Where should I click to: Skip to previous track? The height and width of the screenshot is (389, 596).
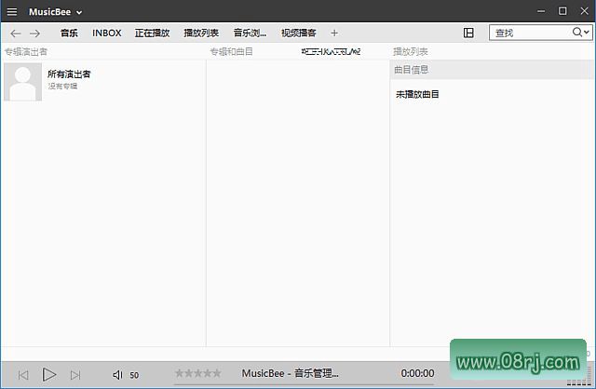click(23, 375)
